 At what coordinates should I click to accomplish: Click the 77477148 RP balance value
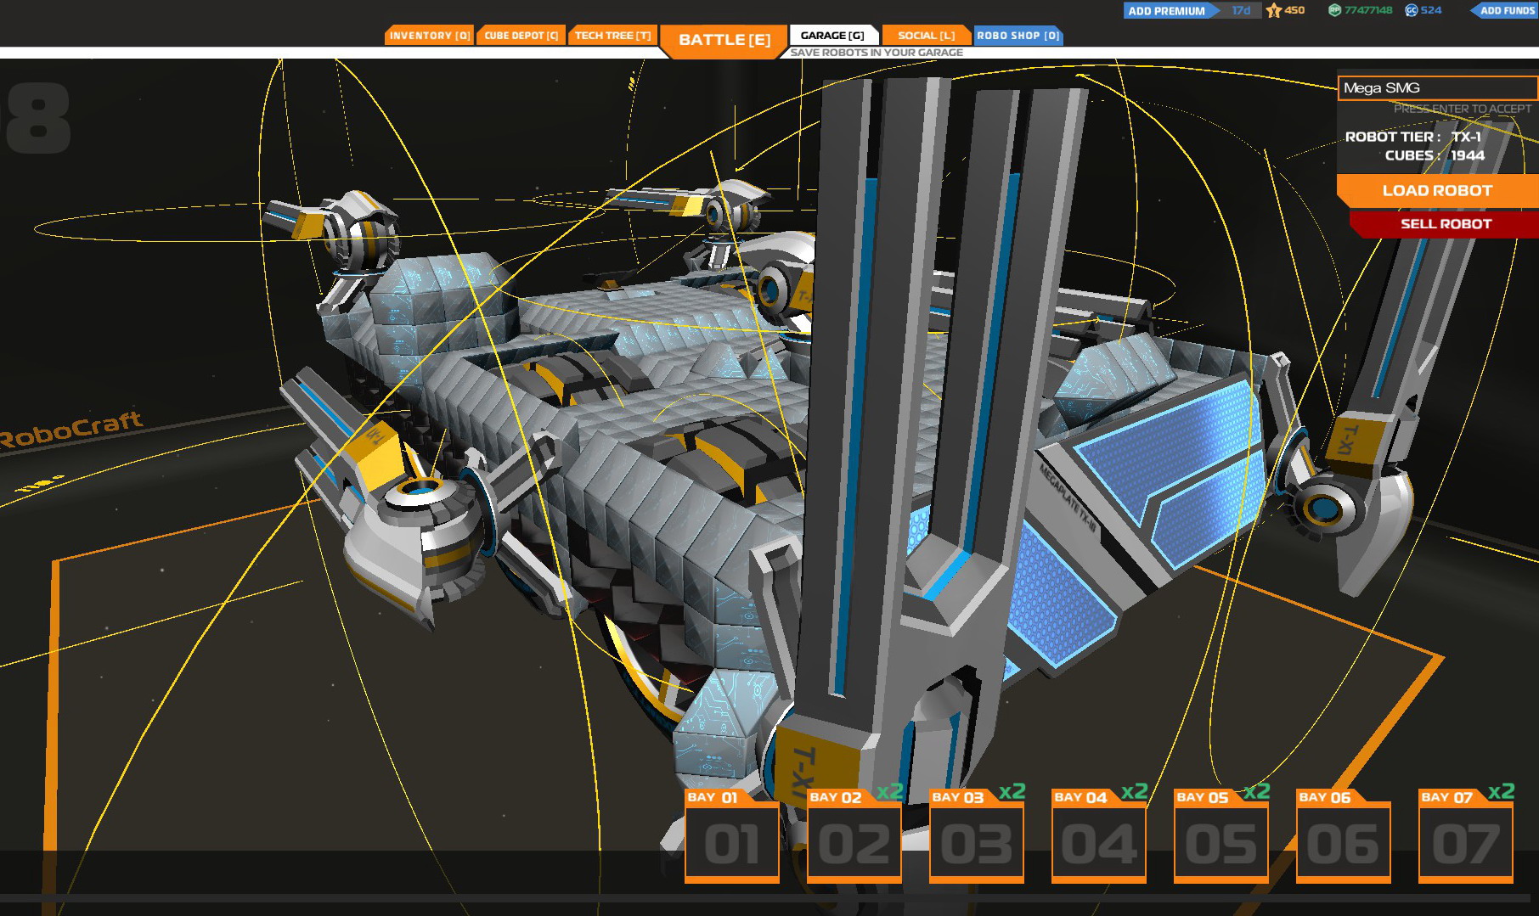tap(1367, 10)
